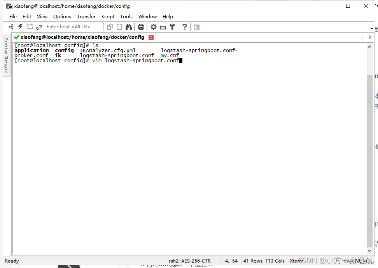Open Session Options gear icon
This screenshot has width=378, height=268.
pyautogui.click(x=154, y=27)
